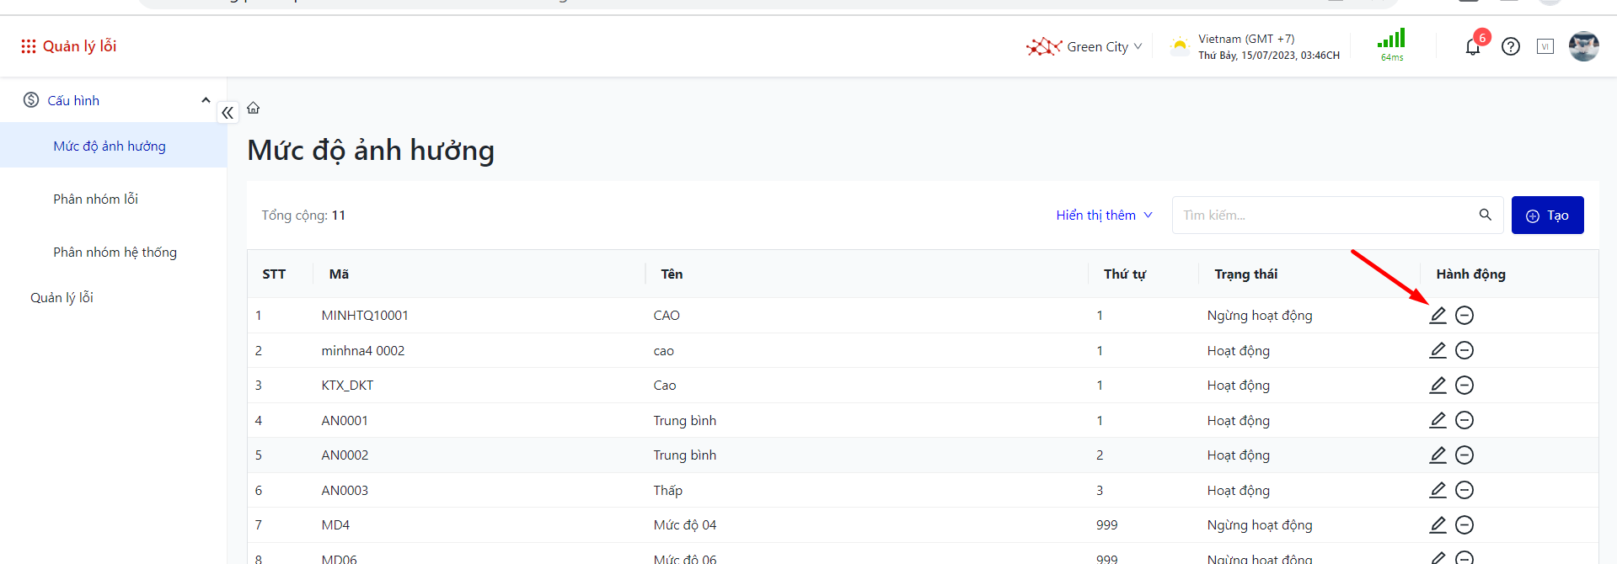1617x564 pixels.
Task: Open the Quản lý lỗi app grid icon
Action: pyautogui.click(x=29, y=46)
